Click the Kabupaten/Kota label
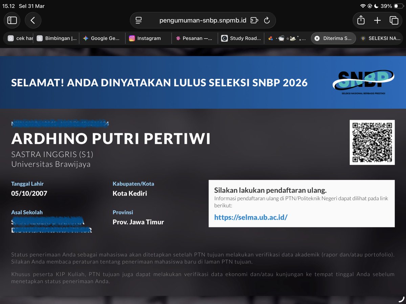 tap(133, 184)
